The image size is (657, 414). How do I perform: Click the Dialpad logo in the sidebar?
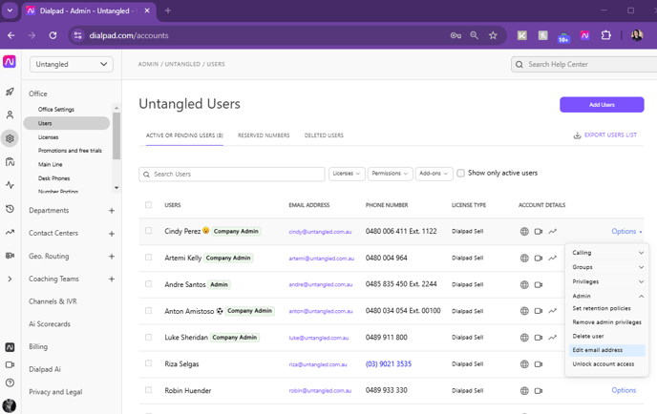[10, 62]
